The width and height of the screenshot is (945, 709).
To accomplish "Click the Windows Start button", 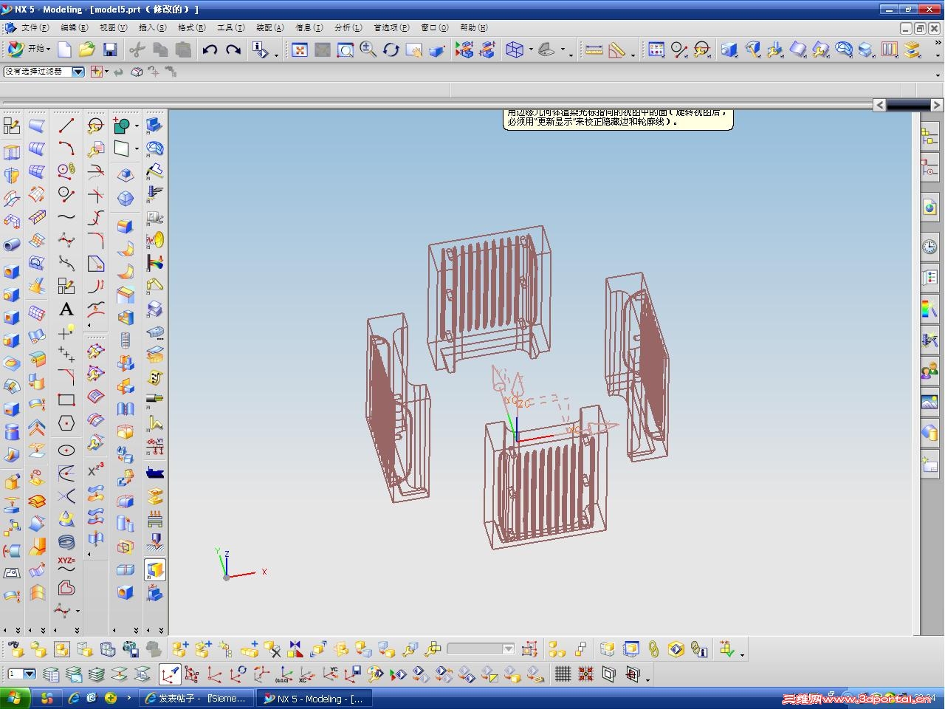I will tap(15, 698).
